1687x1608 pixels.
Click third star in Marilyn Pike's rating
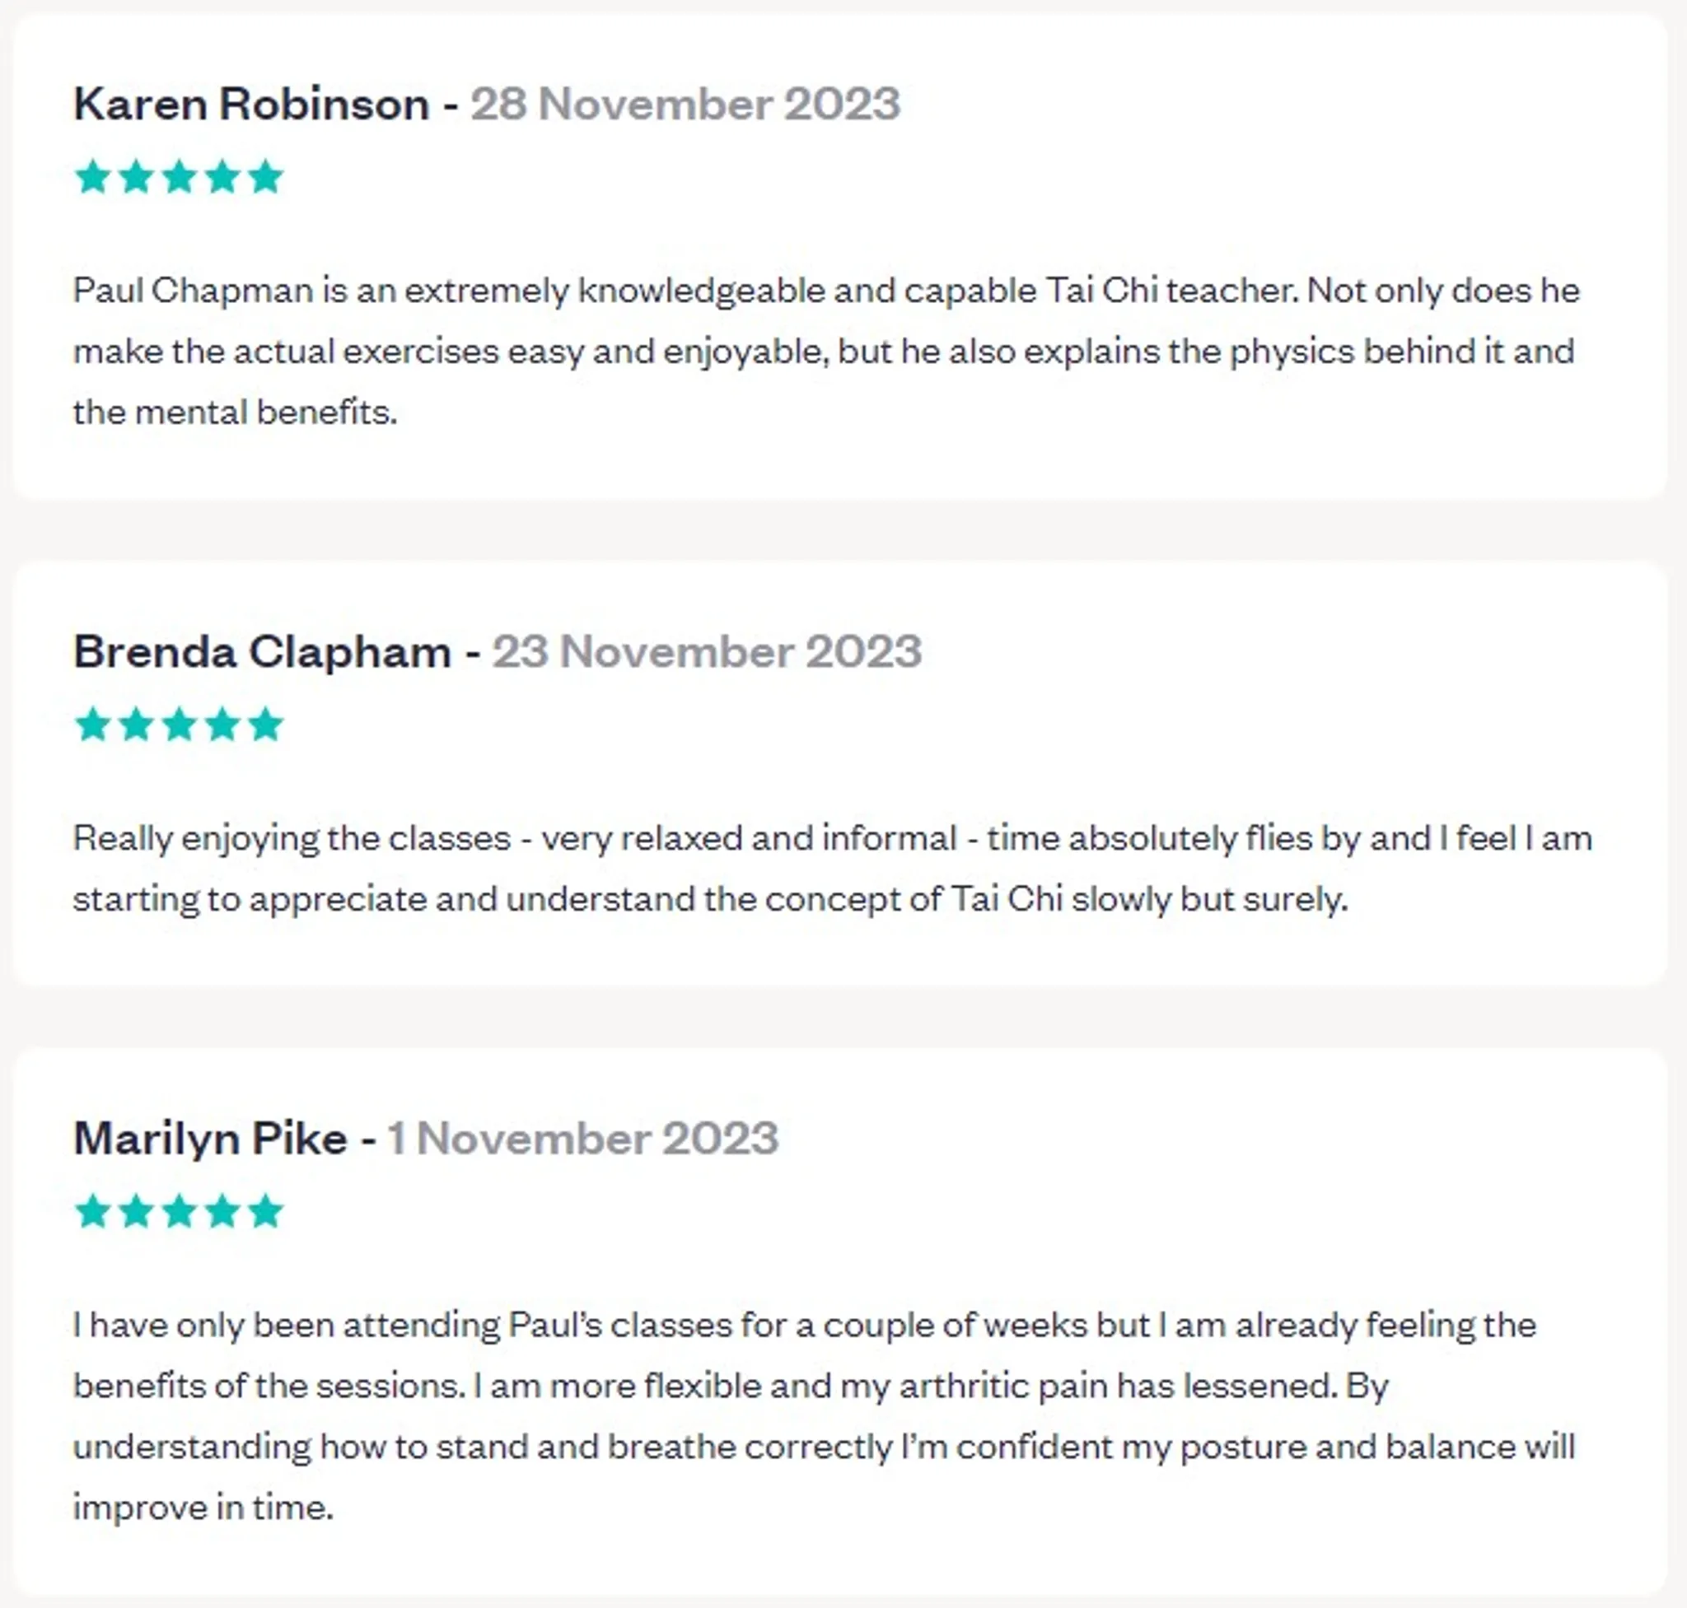click(180, 1212)
